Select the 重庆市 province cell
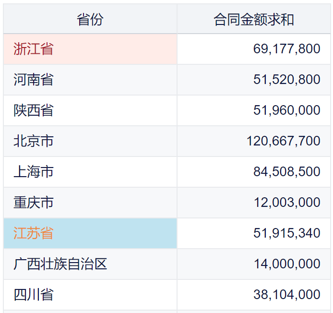Screen dimensions: 333x313 pos(34,203)
